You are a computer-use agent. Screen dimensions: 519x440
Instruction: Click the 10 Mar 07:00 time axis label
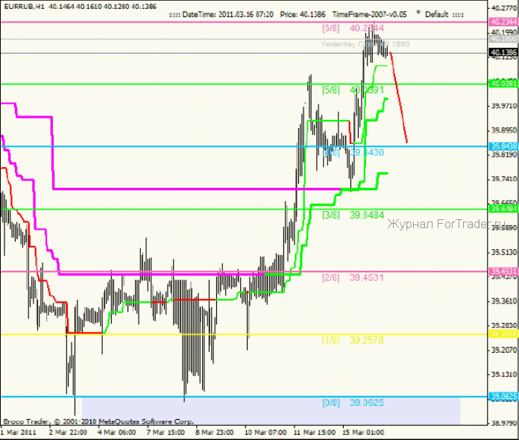pyautogui.click(x=265, y=433)
